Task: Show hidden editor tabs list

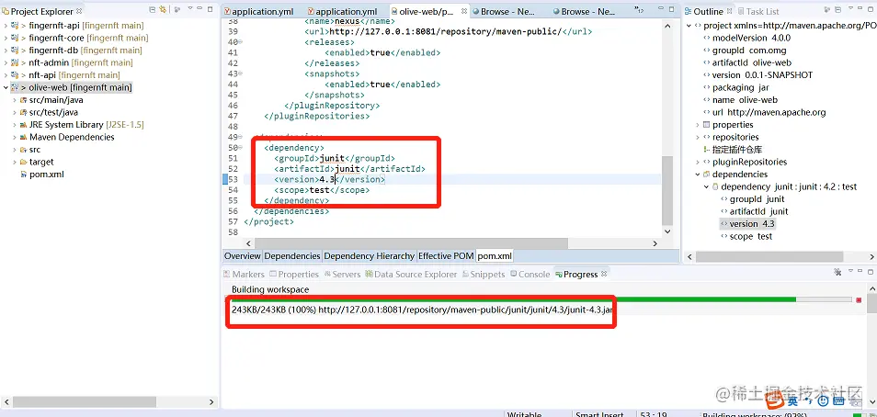Action: pos(640,11)
